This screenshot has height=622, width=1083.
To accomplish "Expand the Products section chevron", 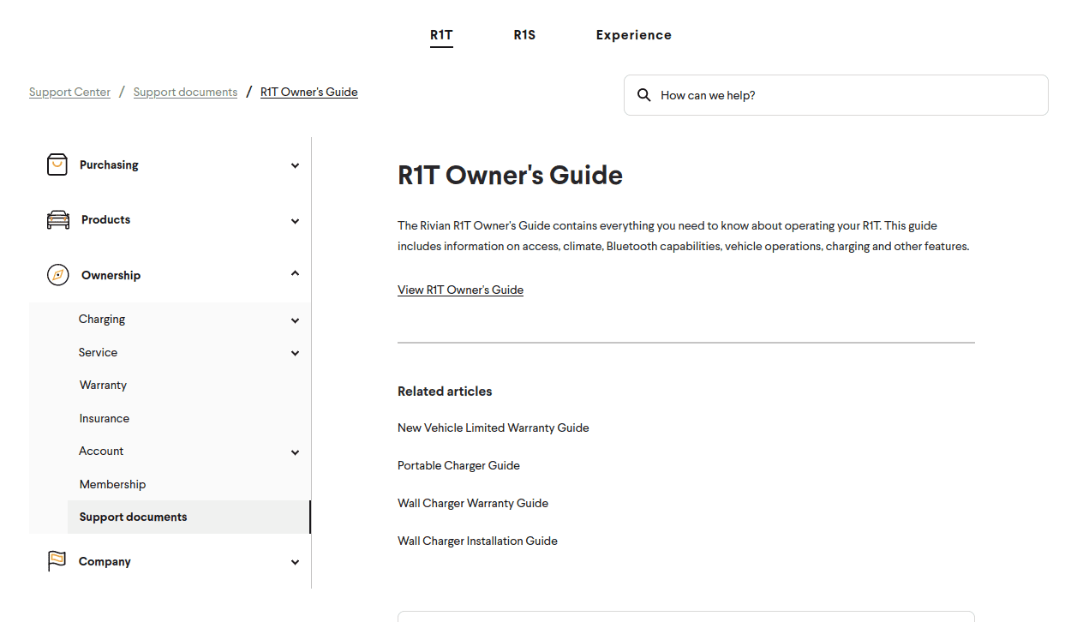I will [x=295, y=221].
